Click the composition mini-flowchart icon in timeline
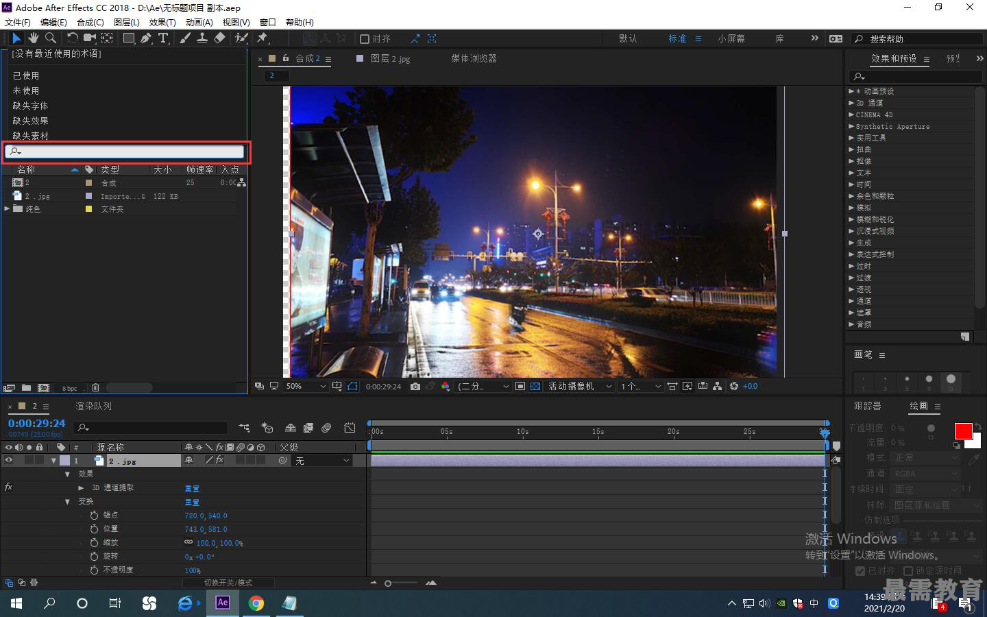Viewport: 987px width, 617px height. tap(244, 428)
